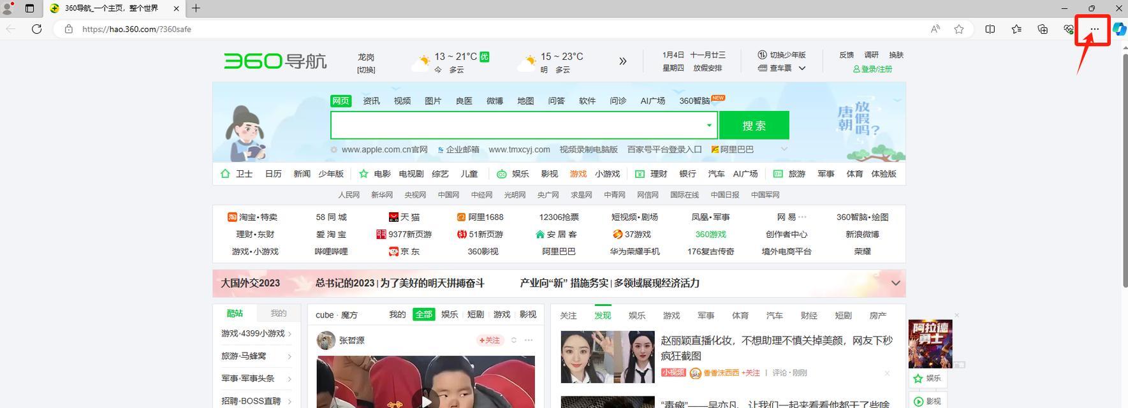Click the 360导航 logo
Image resolution: width=1128 pixels, height=408 pixels.
pos(275,61)
